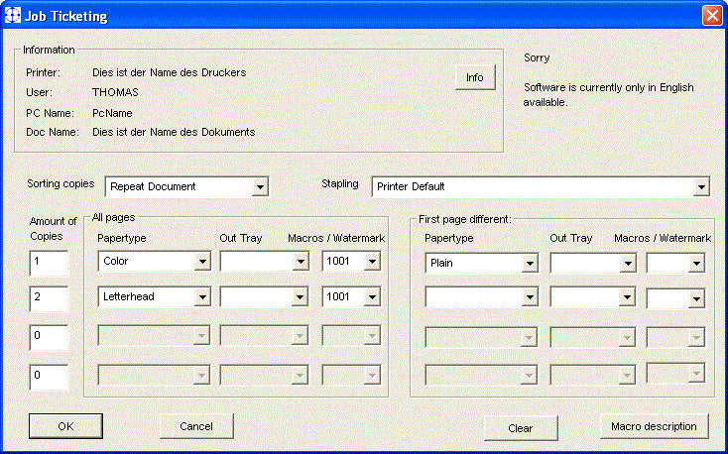Click the first Amount of Copies field
Image resolution: width=728 pixels, height=454 pixels.
click(48, 263)
